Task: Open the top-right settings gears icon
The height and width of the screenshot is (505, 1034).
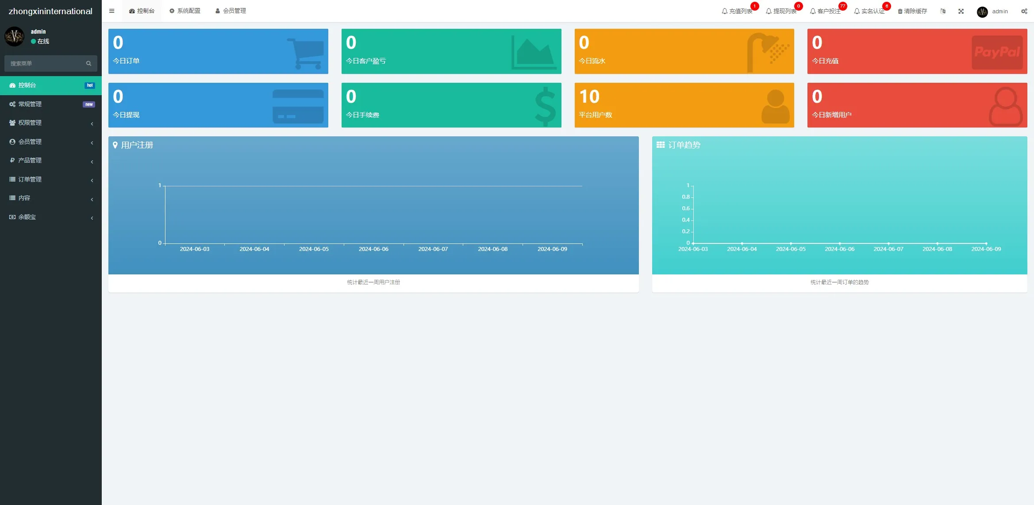Action: (1024, 11)
